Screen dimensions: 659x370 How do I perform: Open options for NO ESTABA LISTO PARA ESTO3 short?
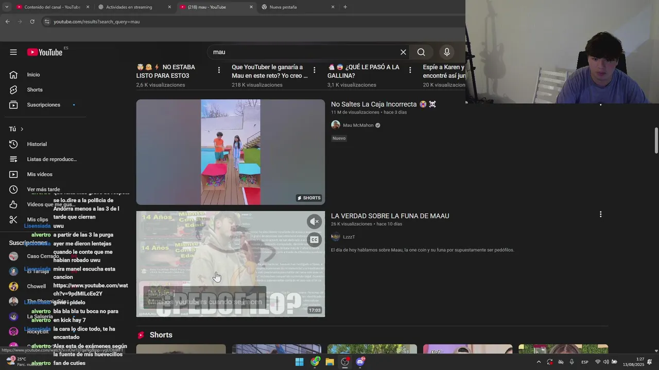219,70
